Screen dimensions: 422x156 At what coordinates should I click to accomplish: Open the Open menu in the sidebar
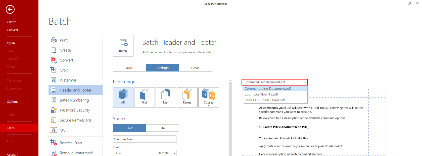(x=11, y=43)
